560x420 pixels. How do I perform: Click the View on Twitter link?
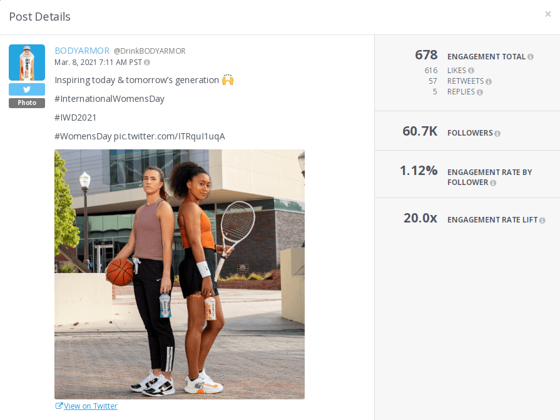point(90,406)
